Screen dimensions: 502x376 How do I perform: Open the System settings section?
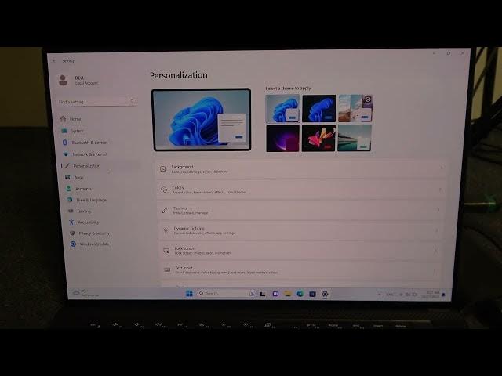77,131
